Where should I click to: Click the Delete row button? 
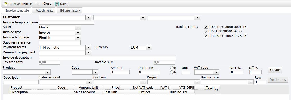tap(278, 80)
